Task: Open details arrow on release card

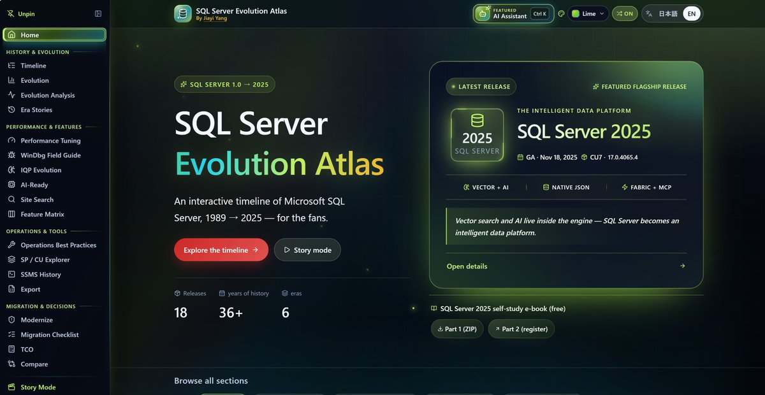Action: click(683, 266)
